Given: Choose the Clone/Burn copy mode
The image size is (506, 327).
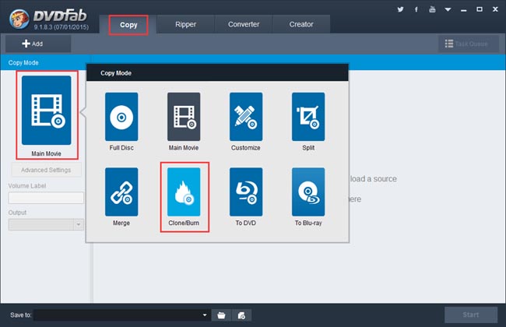Looking at the screenshot, I should [184, 192].
